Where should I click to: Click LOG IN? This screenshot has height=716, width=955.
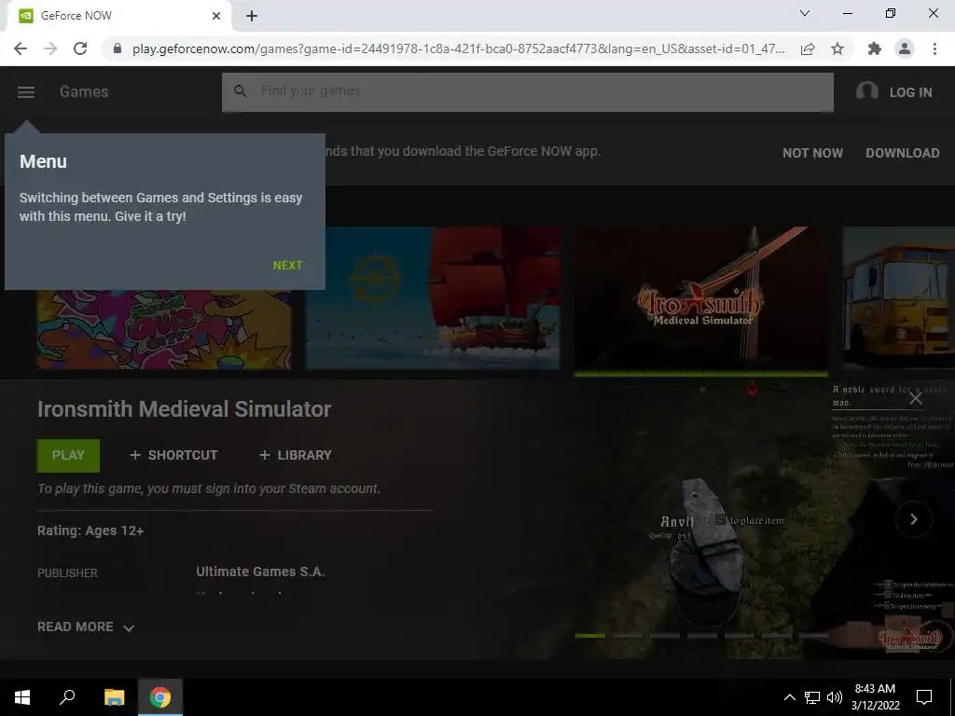910,92
